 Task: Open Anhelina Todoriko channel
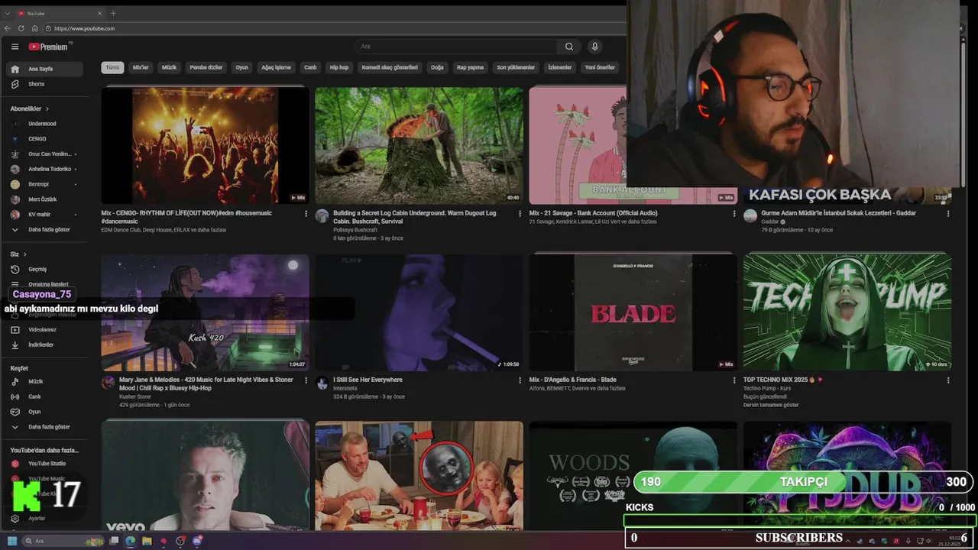click(45, 169)
